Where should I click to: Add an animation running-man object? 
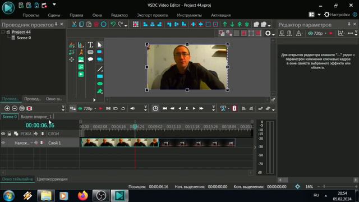(81, 52)
